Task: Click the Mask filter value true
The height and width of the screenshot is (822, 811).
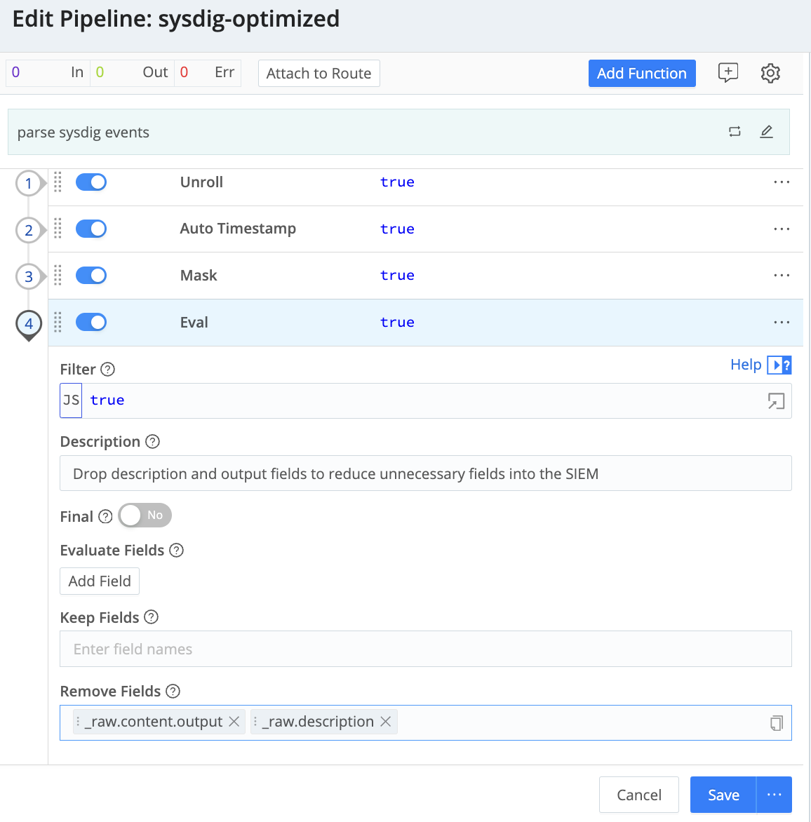Action: [x=397, y=276]
